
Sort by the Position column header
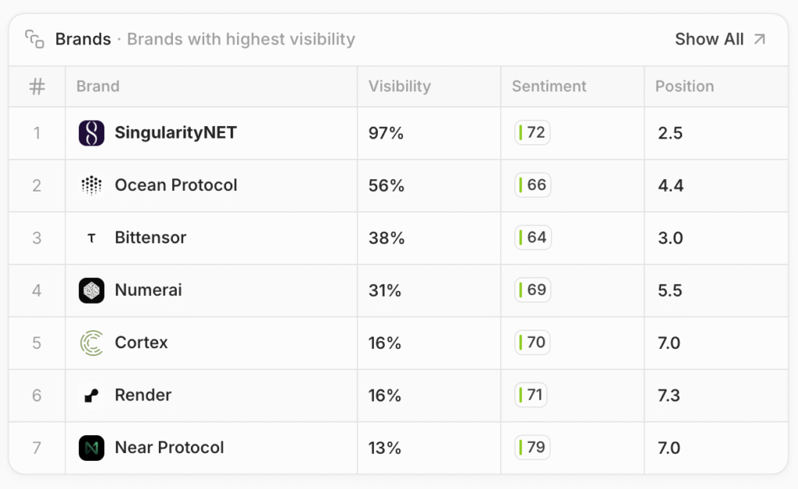coord(684,86)
